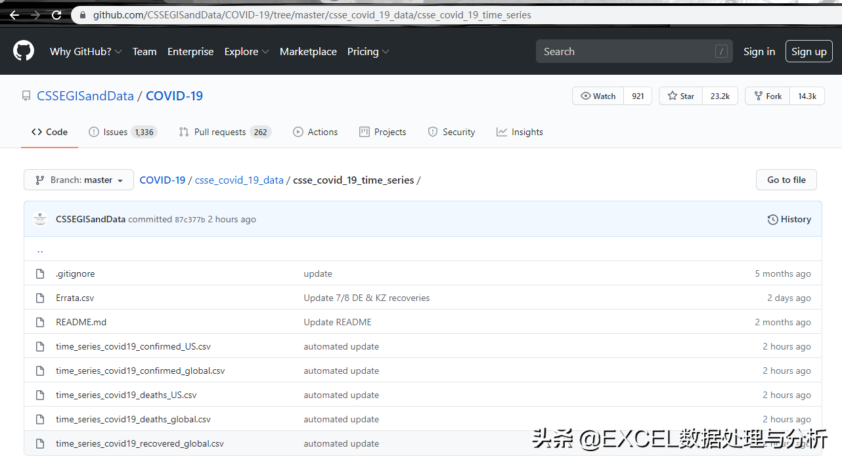Click the file icon beside README.md
Screen dimensions: 842x463
[40, 322]
